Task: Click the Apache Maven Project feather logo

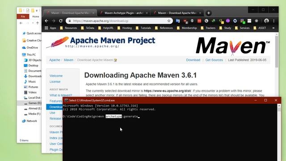Action: point(101,42)
